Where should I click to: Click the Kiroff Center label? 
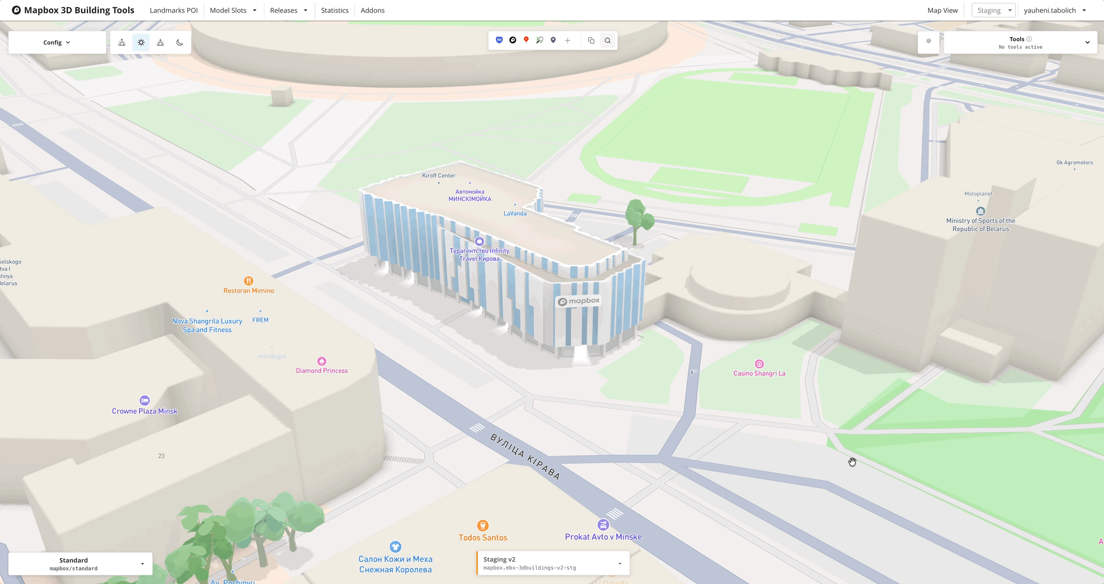438,175
